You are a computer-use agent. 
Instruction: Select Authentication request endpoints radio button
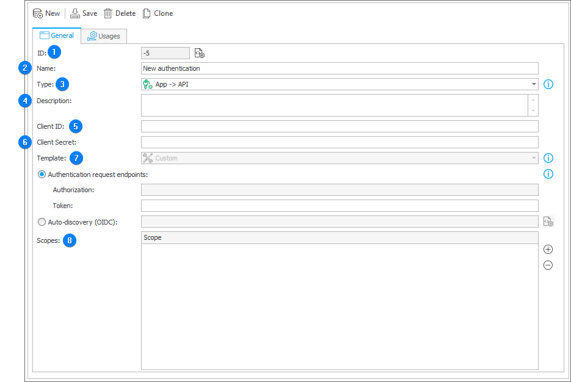click(42, 175)
